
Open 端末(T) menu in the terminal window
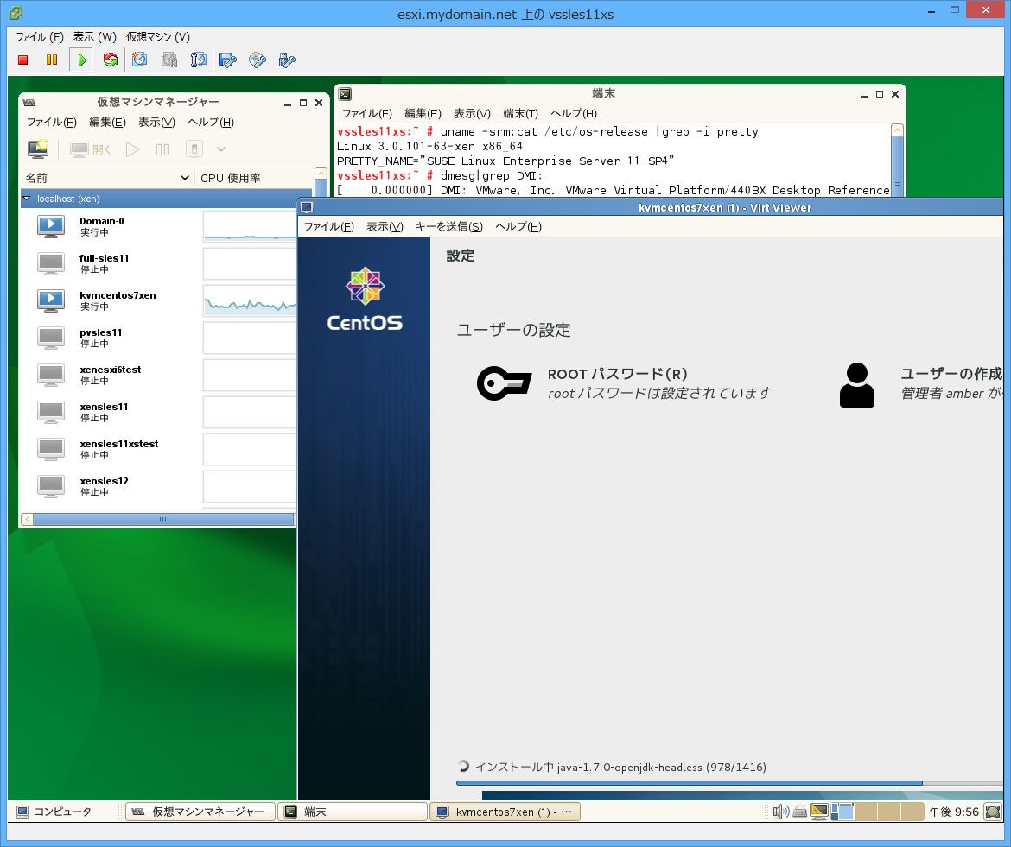pos(520,113)
